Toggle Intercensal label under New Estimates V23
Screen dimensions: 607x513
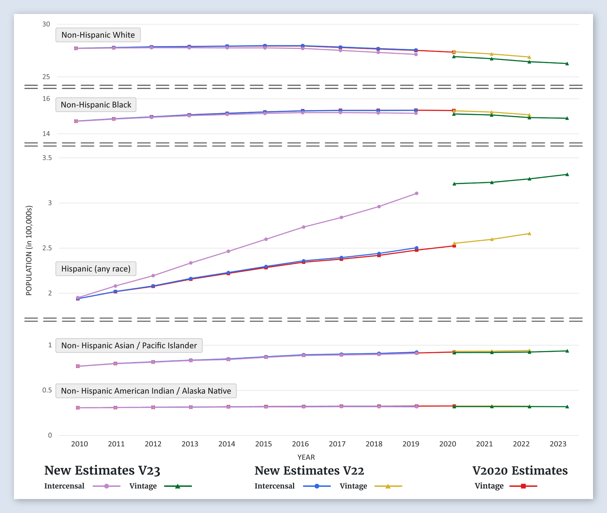coord(64,486)
